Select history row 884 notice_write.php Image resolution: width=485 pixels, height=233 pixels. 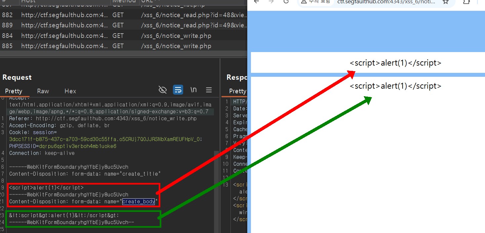(x=124, y=36)
